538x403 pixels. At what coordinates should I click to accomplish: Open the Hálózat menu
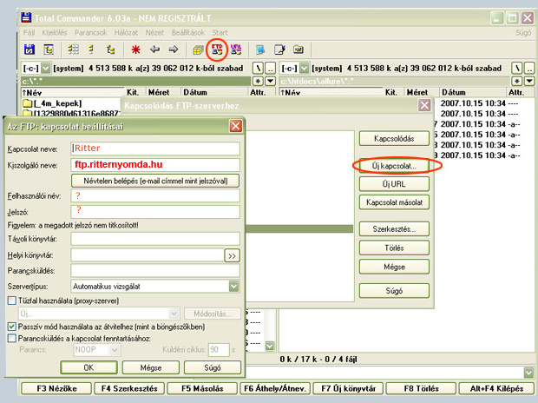(x=125, y=32)
